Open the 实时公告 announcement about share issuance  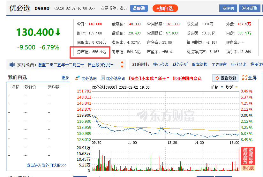(x=76, y=65)
